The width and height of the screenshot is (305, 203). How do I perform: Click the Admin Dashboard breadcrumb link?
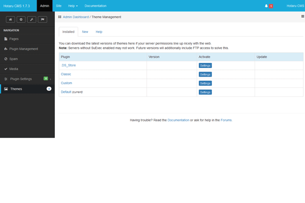click(x=76, y=17)
